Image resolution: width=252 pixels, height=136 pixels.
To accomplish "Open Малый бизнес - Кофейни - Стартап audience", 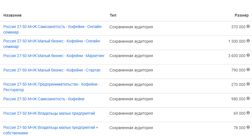I will pos(52,70).
